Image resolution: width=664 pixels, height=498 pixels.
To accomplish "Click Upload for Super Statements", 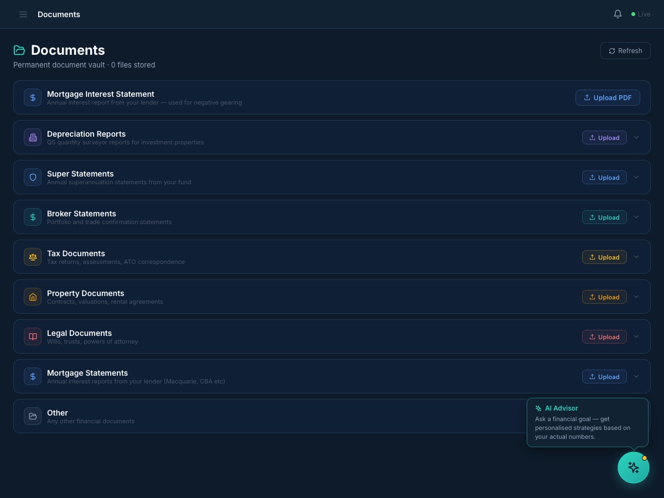I will pyautogui.click(x=604, y=177).
